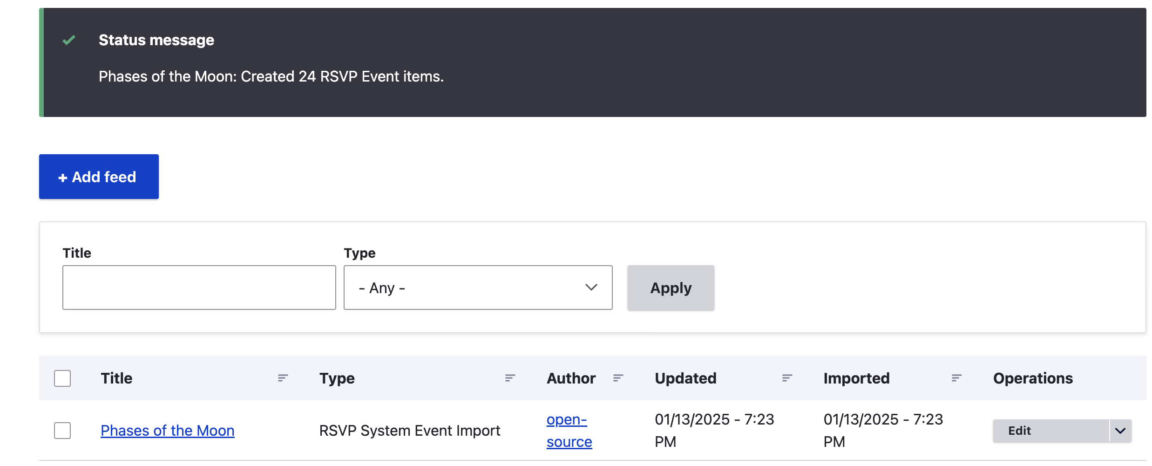Click the green checkmark status icon
Screen dimensions: 1152x466
tap(69, 40)
